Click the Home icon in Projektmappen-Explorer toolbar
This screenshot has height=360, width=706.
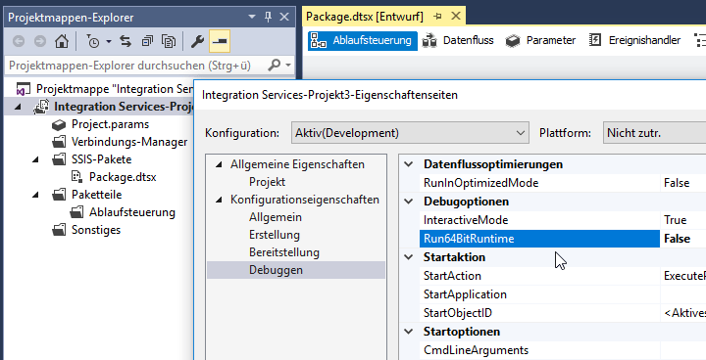pyautogui.click(x=61, y=41)
